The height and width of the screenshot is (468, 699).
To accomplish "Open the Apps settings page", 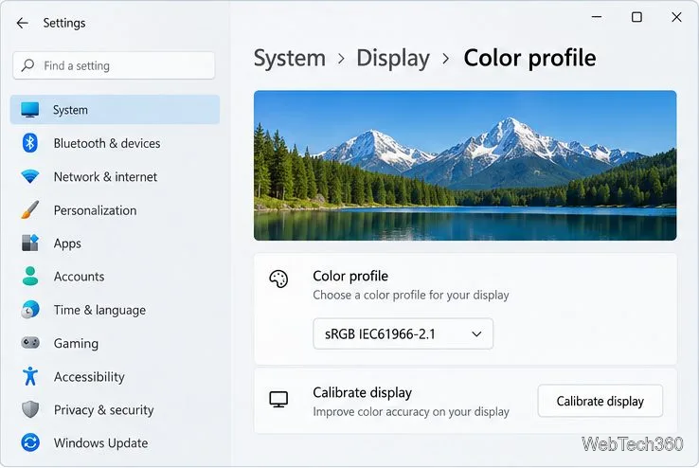I will (115, 243).
